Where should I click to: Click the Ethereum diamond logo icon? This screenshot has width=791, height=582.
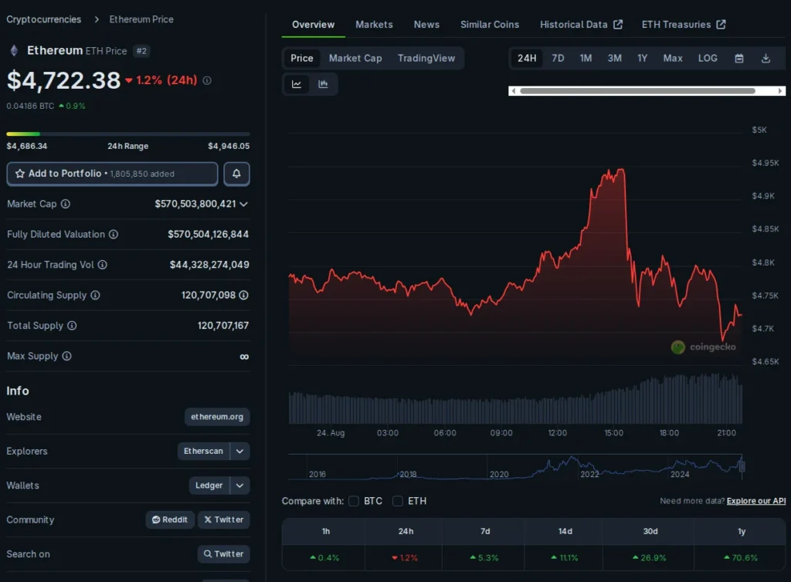(14, 50)
